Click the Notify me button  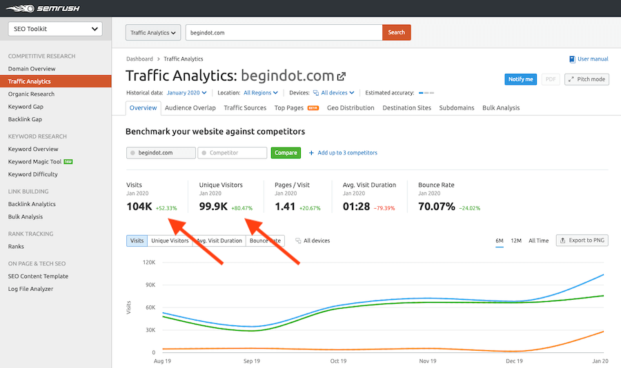[x=520, y=79]
